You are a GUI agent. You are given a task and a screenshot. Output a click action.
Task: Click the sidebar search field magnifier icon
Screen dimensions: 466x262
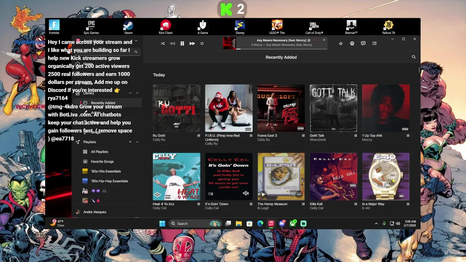pyautogui.click(x=136, y=52)
